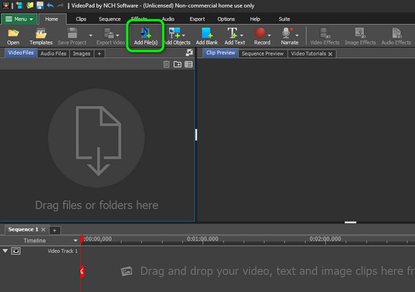Viewport: 415px width, 292px height.
Task: Expand the Add Objects dropdown arrow
Action: click(x=184, y=35)
